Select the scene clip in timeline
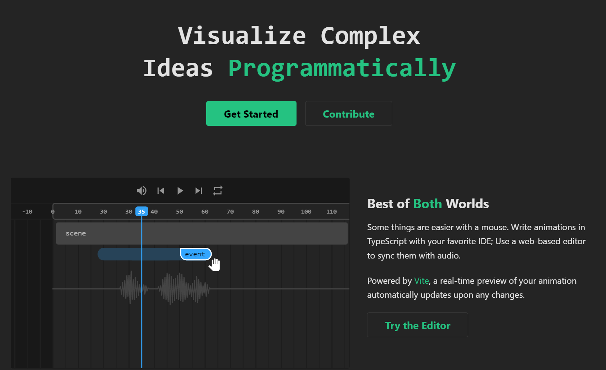Screen dimensions: 606x370 (202, 233)
